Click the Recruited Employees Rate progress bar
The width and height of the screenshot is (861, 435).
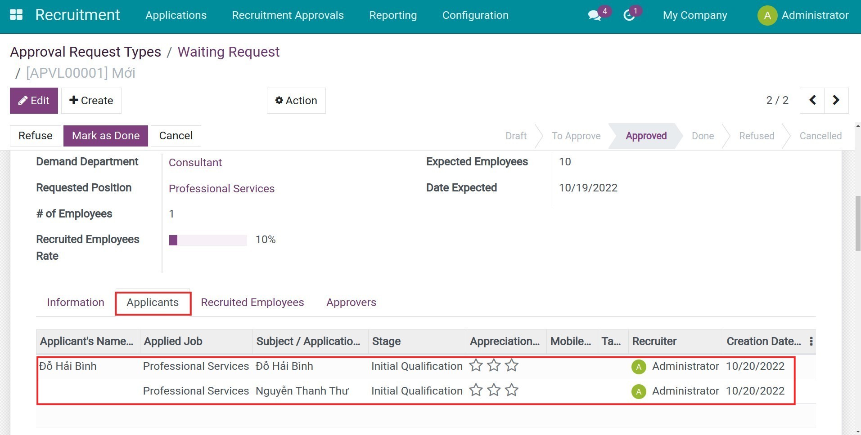pyautogui.click(x=208, y=240)
